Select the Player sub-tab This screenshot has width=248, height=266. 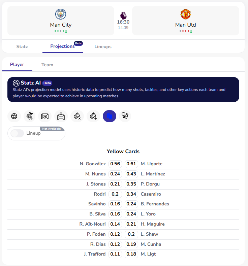pos(17,64)
